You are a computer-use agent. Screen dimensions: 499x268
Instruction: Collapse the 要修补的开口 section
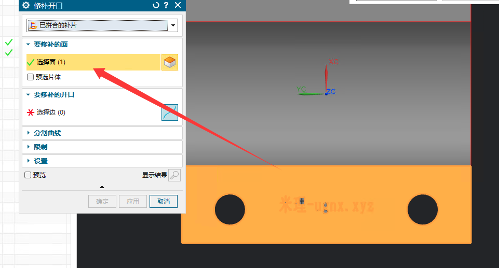tap(29, 95)
